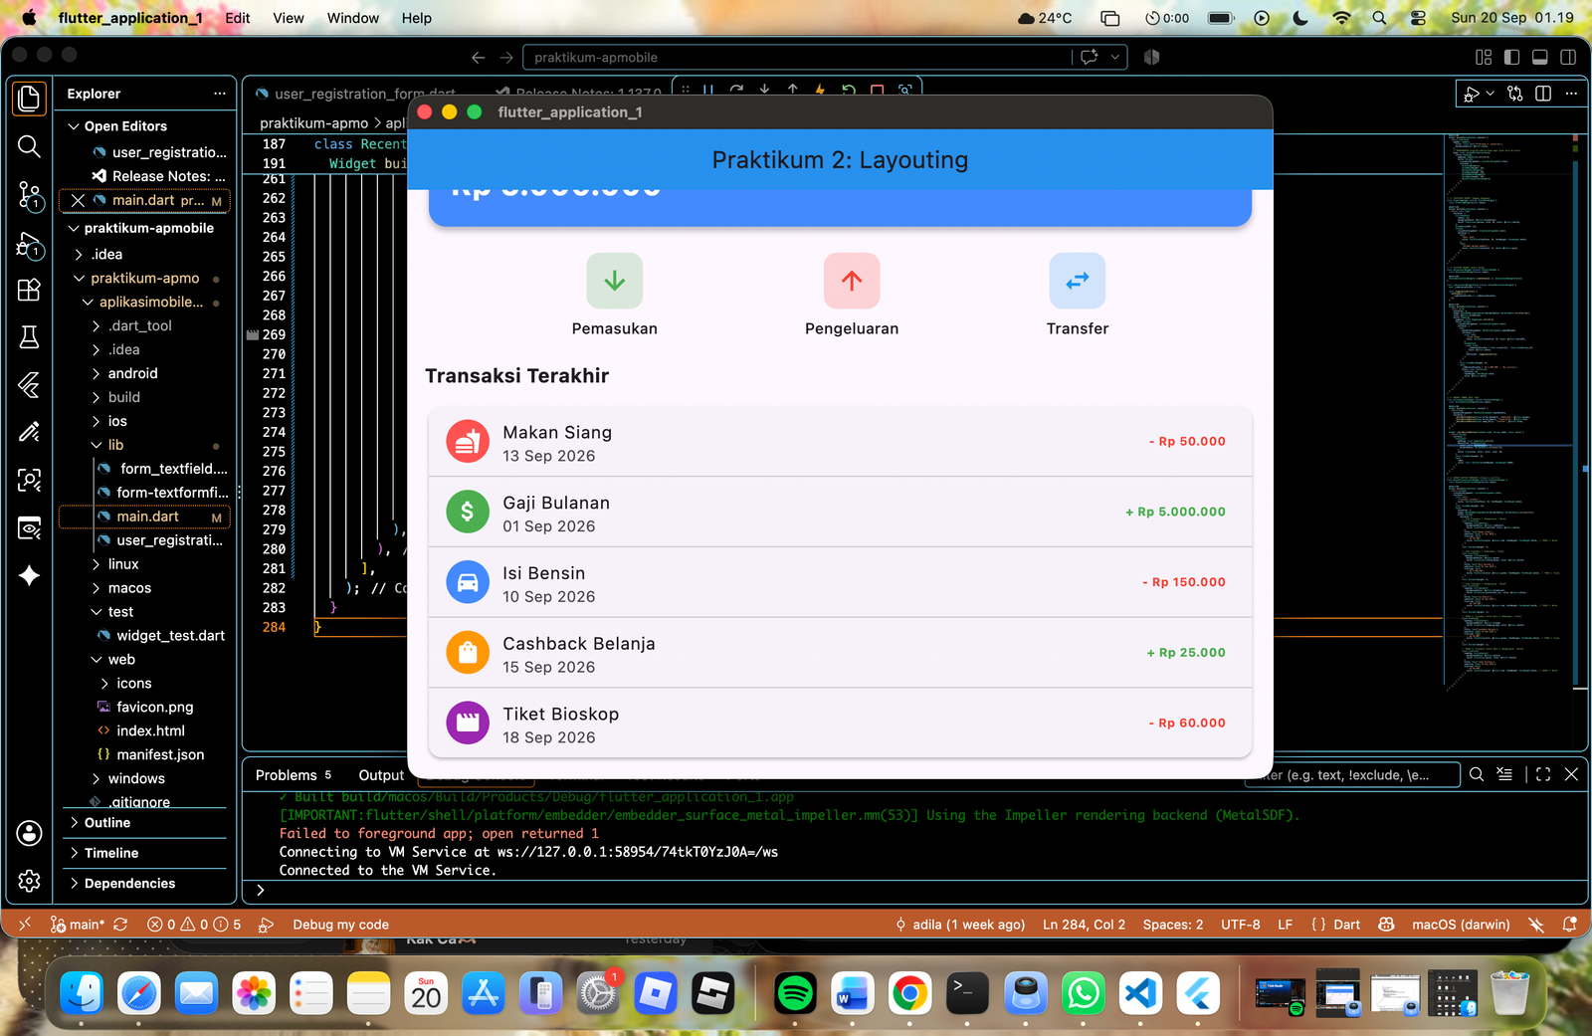Open the Flutter sidebar view
This screenshot has width=1592, height=1036.
click(x=29, y=384)
